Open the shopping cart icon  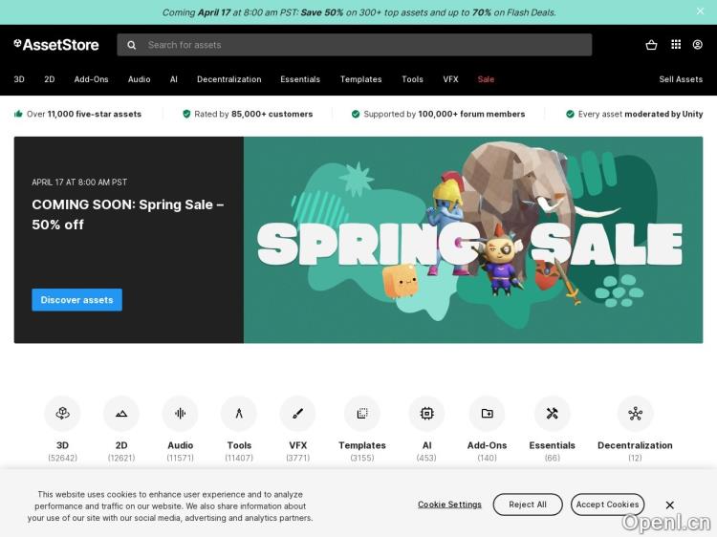coord(651,45)
